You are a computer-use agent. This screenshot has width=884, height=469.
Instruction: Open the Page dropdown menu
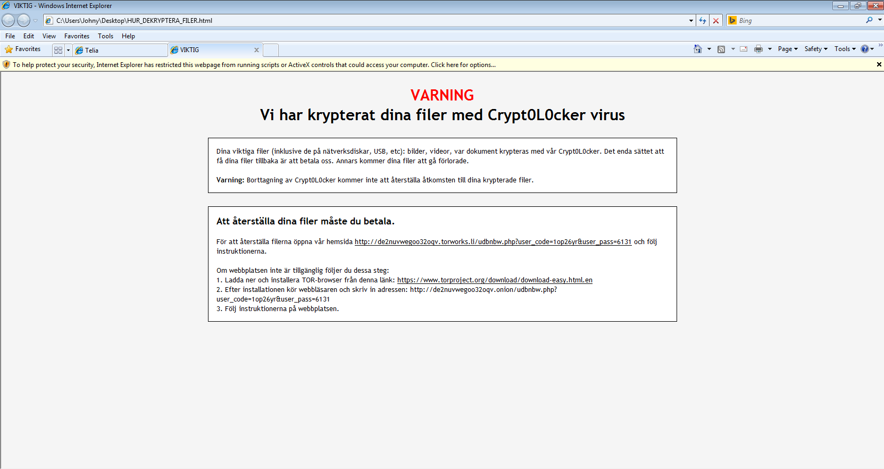tap(788, 49)
